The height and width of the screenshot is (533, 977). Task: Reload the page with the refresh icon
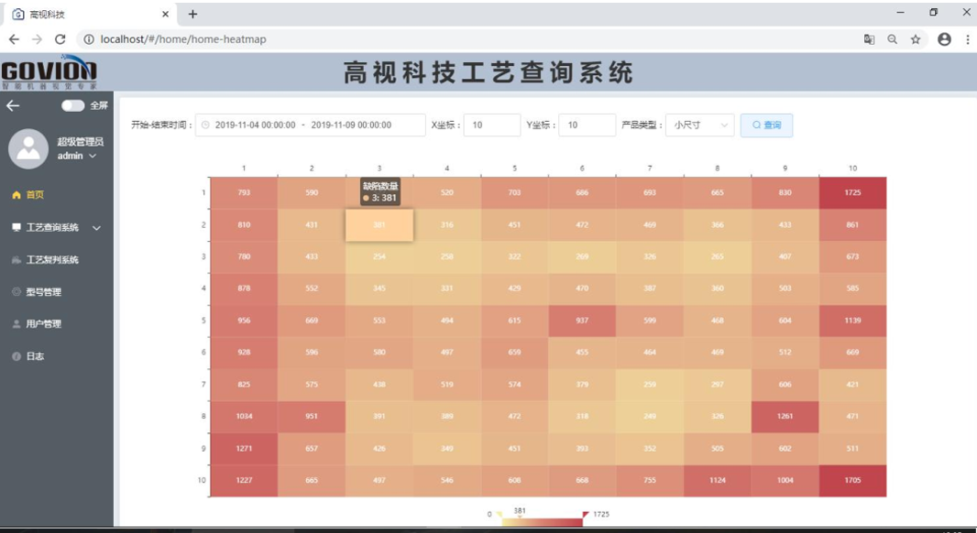tap(60, 39)
